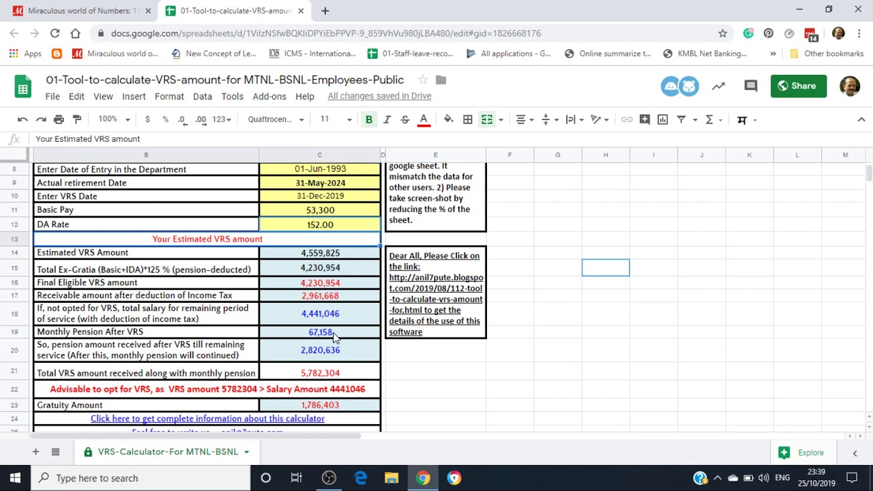Decrease decimal places

coord(182,119)
